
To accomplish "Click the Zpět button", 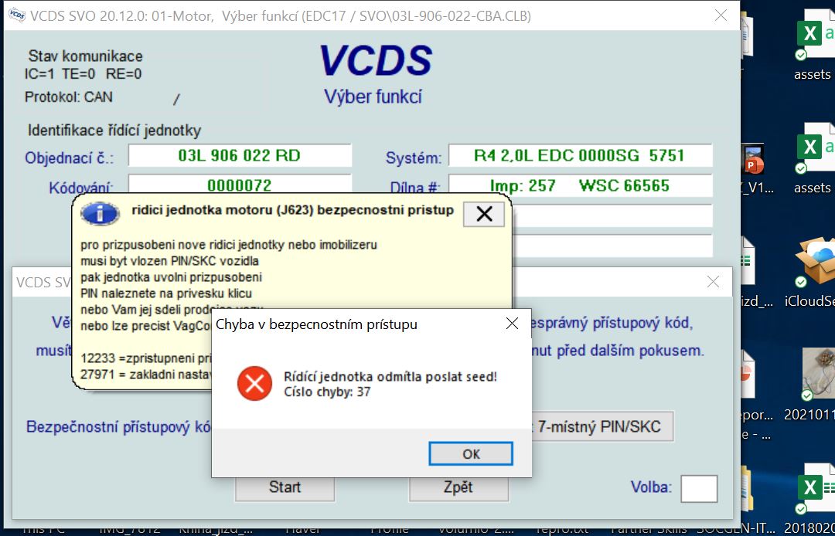I will pos(458,487).
